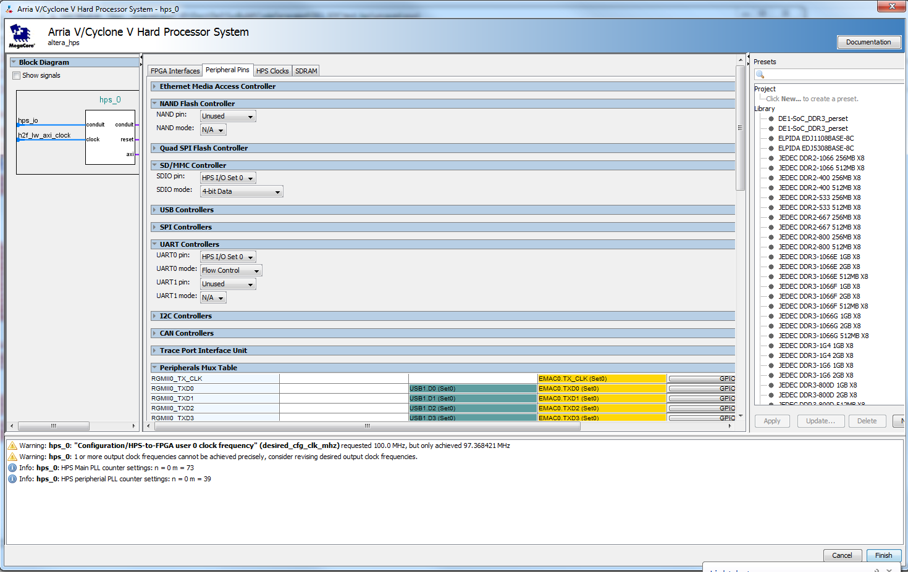Open the UART0 mode Flow Control dropdown
Image resolution: width=908 pixels, height=572 pixels.
tap(231, 270)
